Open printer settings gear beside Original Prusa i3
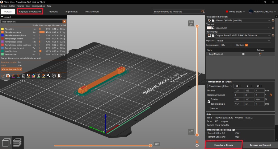278x149 pixels. [273, 35]
